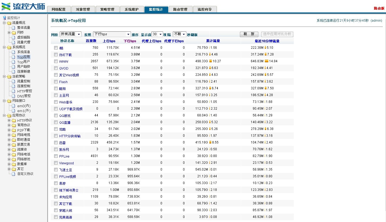This screenshot has width=386, height=222.
Task: Click the 4931 connection count for PPLive
Action: (94, 156)
